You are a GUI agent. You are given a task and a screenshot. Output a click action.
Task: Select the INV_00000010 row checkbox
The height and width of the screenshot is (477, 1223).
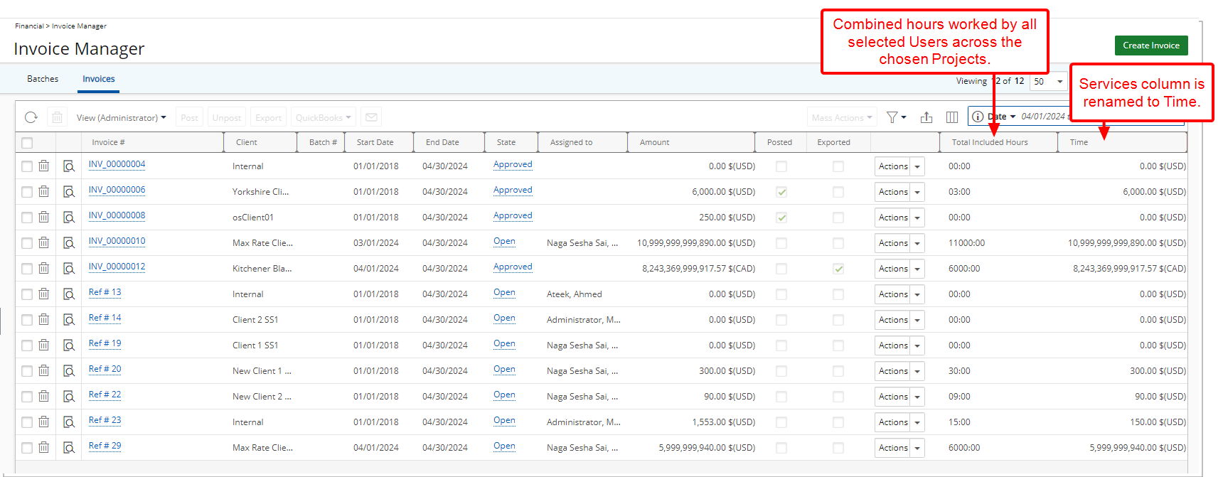click(x=27, y=243)
